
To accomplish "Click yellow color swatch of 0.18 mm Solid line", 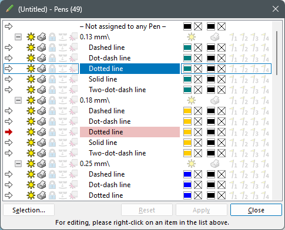I will click(x=187, y=143).
